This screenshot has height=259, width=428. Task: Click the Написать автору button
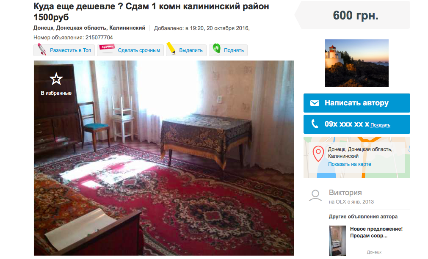(x=357, y=103)
